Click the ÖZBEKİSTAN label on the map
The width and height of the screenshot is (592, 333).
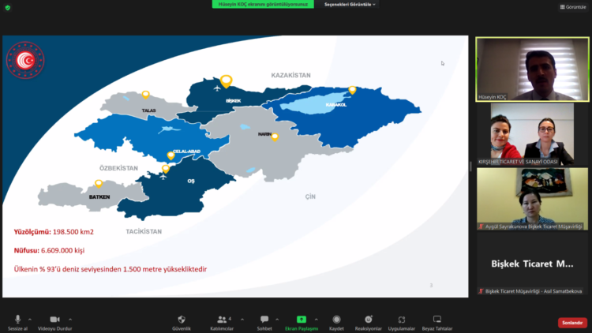point(118,168)
